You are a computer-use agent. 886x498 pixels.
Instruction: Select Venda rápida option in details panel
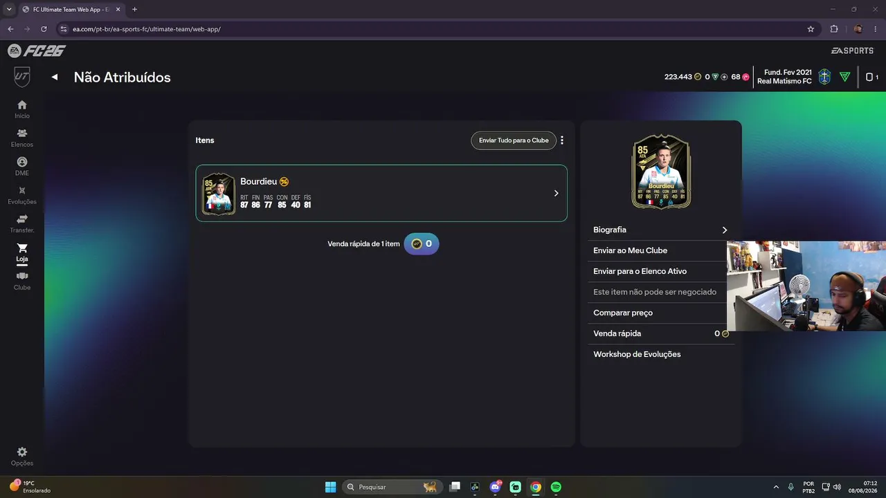click(x=661, y=333)
